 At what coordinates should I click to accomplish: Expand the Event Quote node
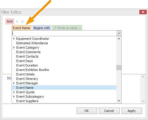(14, 92)
